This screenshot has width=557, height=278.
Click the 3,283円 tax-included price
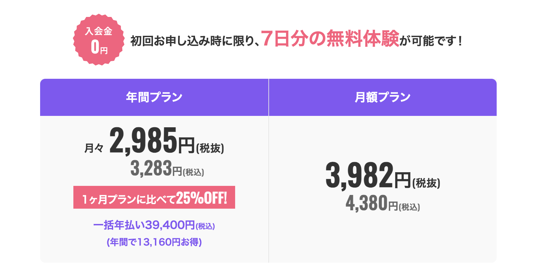[x=156, y=169]
